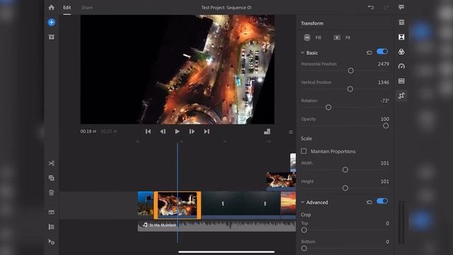Click the Height scale slider handle

[x=345, y=188]
